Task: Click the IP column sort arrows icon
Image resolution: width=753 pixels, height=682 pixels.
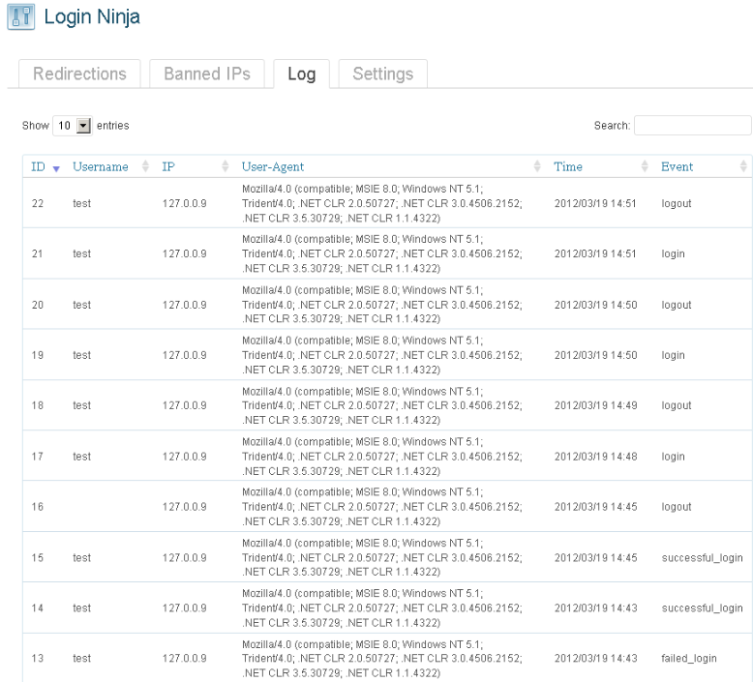Action: click(226, 166)
